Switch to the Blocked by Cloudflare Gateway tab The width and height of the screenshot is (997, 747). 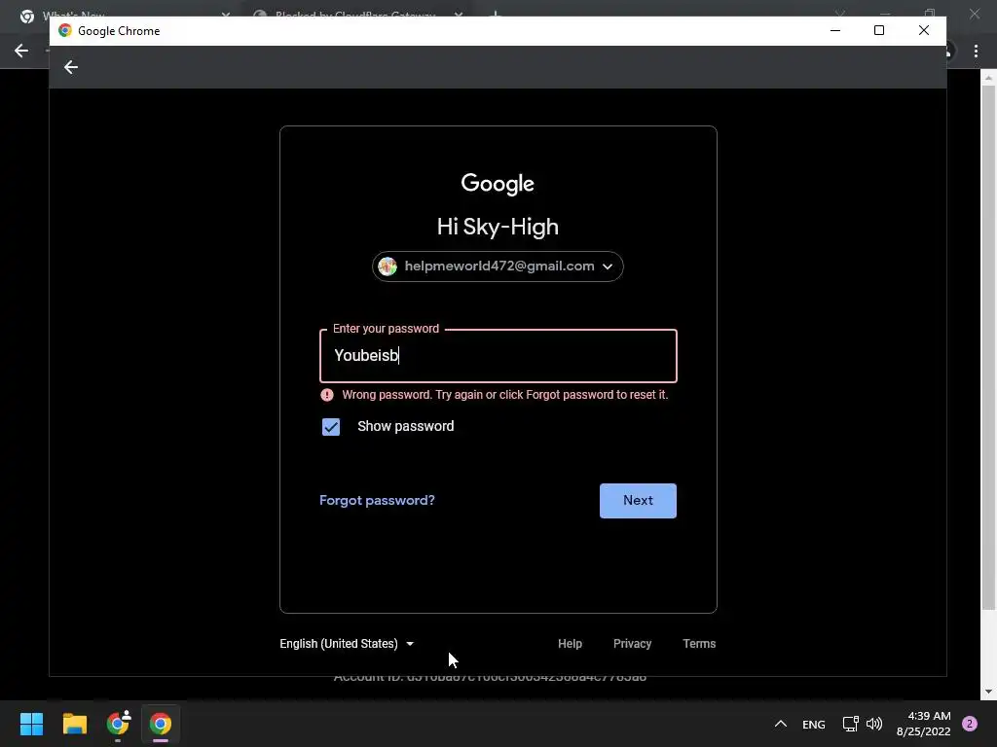point(355,14)
